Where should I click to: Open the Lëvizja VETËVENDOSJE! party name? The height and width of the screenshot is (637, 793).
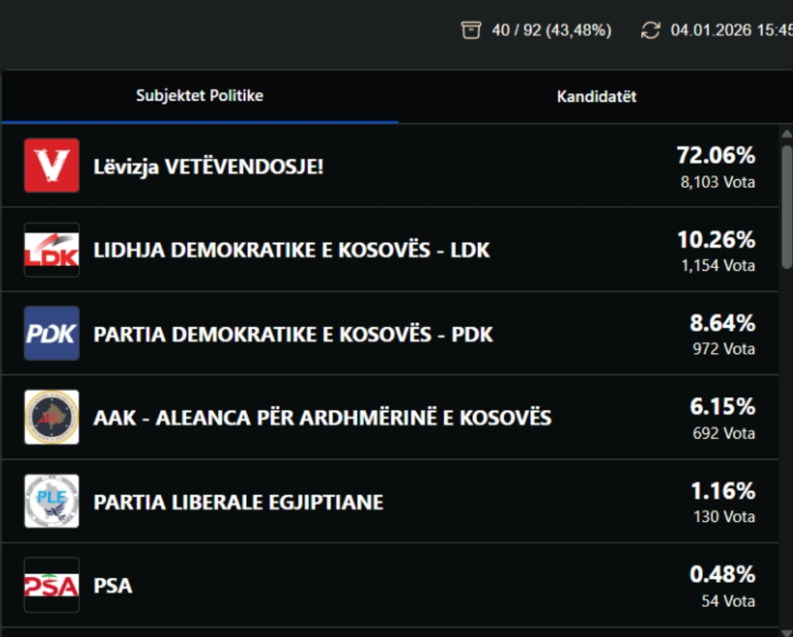pyautogui.click(x=208, y=167)
